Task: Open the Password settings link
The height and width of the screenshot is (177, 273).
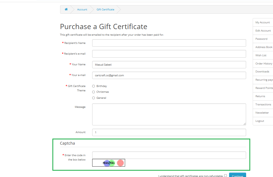Action: [x=261, y=39]
